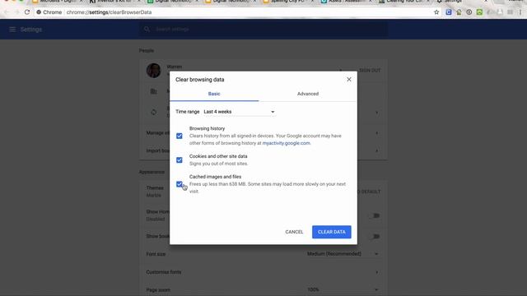The height and width of the screenshot is (296, 527).
Task: Toggle the Show bookmarks bar switch
Action: pos(375,237)
